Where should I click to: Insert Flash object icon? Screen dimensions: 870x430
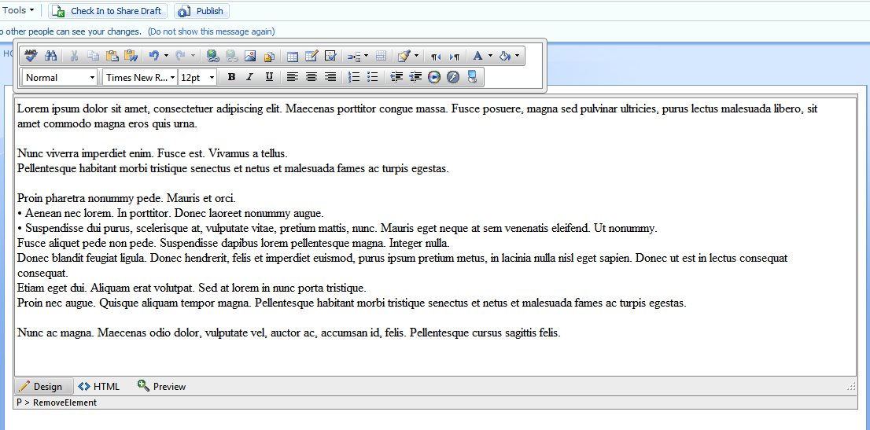tap(453, 77)
